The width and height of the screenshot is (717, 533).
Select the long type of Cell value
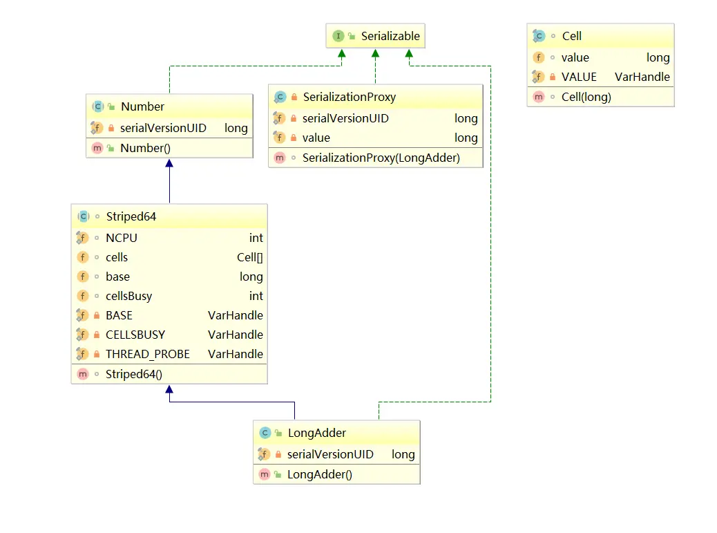click(658, 58)
